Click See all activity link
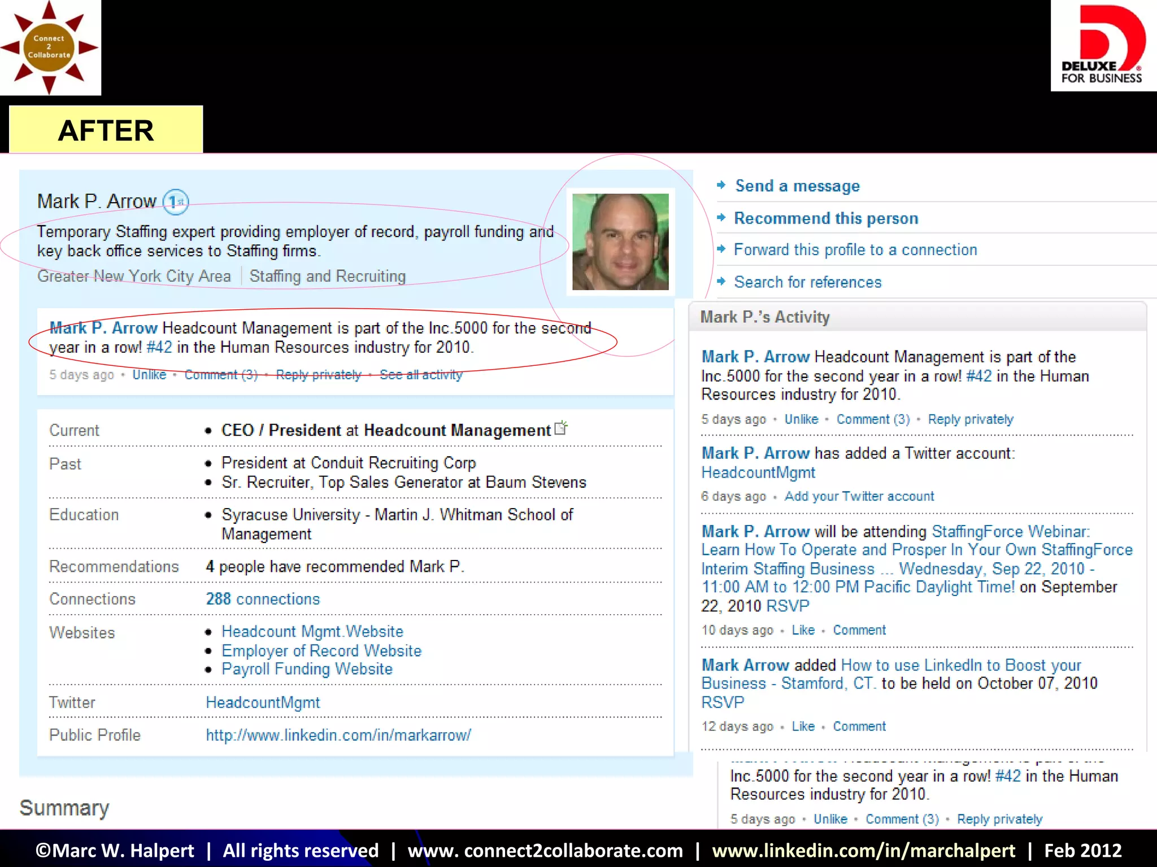This screenshot has height=867, width=1157. [421, 375]
